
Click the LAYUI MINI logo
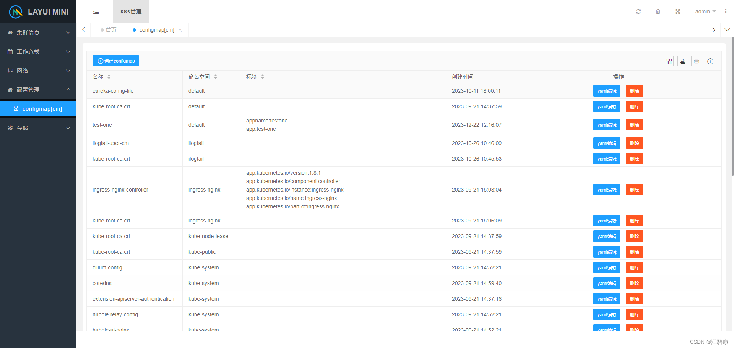coord(38,11)
